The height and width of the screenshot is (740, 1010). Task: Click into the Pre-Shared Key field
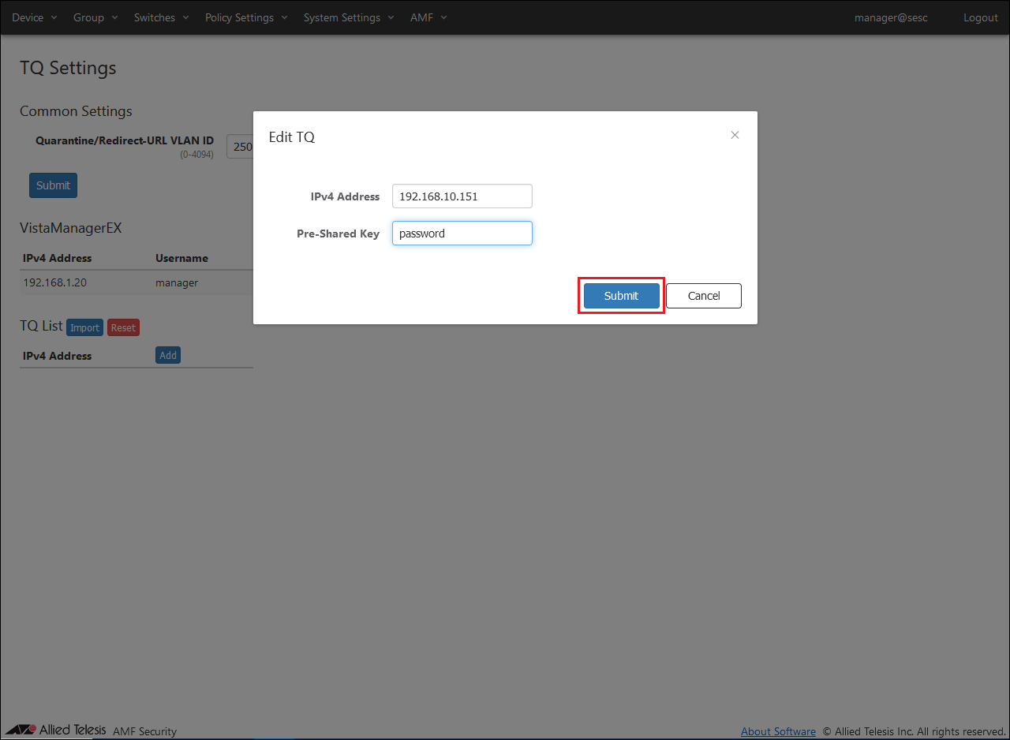tap(462, 234)
